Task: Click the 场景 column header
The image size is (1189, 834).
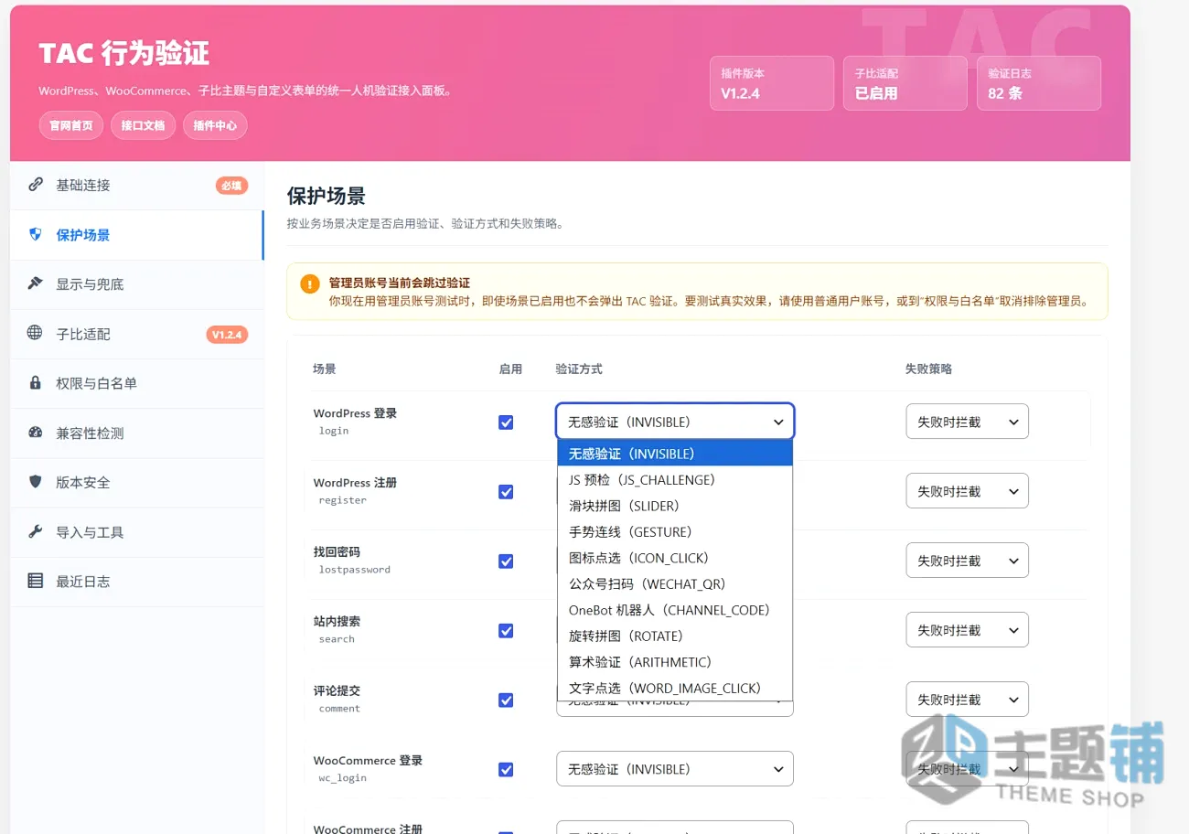Action: pos(325,369)
